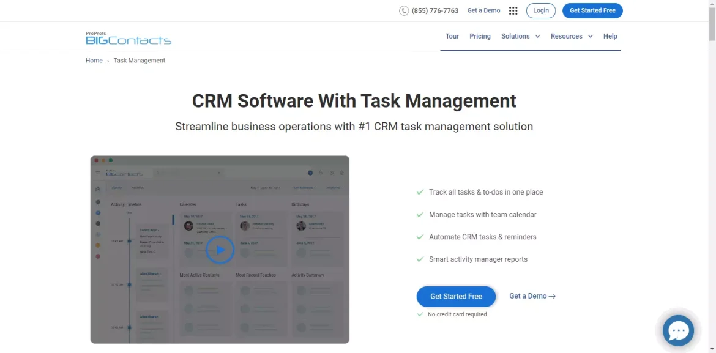Click the Login button
This screenshot has height=353, width=716.
(x=540, y=10)
